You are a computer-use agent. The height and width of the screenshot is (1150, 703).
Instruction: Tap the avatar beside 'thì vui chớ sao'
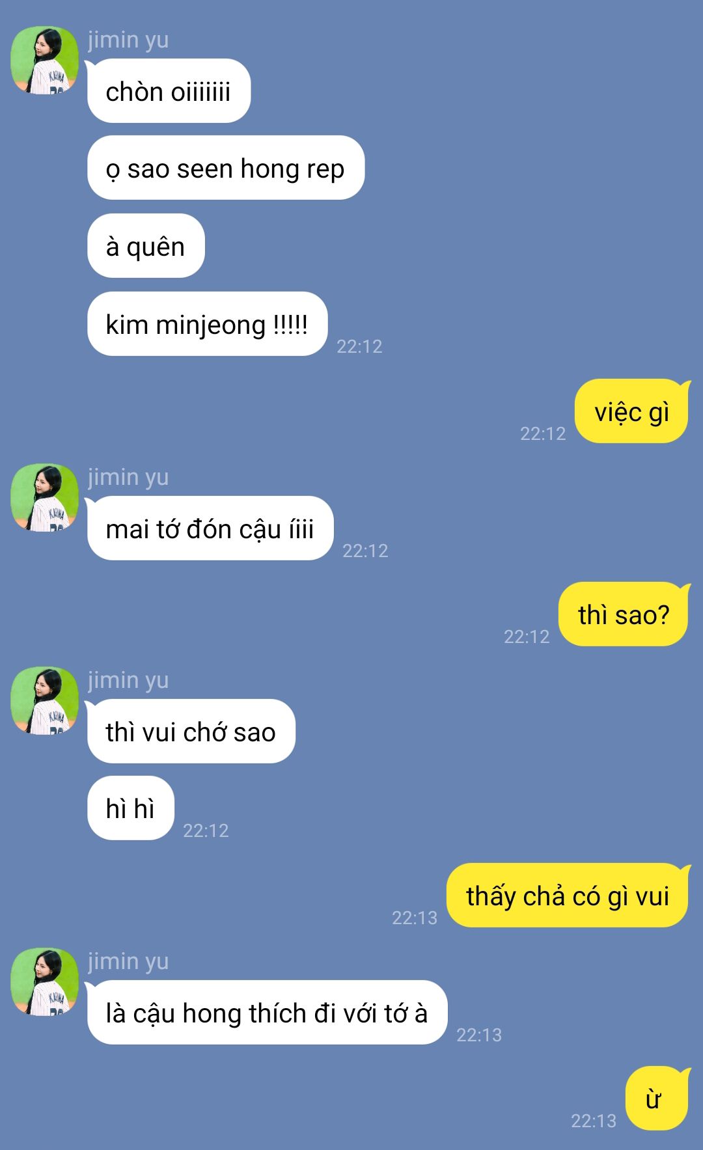(x=44, y=700)
